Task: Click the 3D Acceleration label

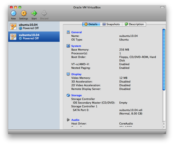Action: 82,81
